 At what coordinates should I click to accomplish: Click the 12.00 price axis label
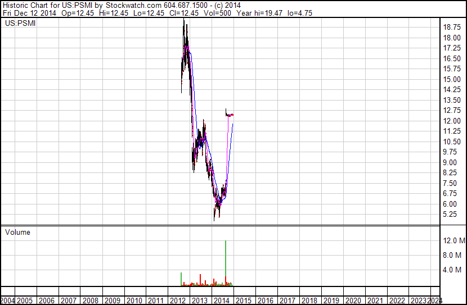pos(452,121)
